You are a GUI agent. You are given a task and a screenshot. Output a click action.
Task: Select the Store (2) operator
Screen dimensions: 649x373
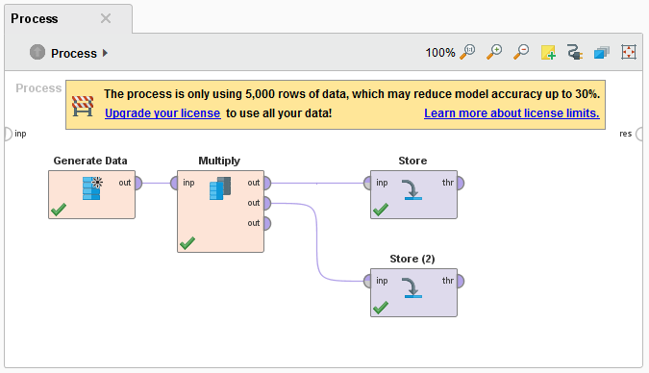[x=413, y=292]
